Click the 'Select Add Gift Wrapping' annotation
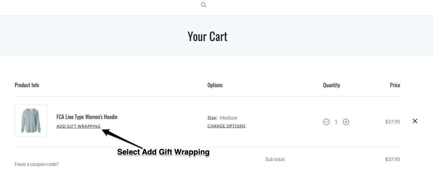433x170 pixels. click(163, 152)
